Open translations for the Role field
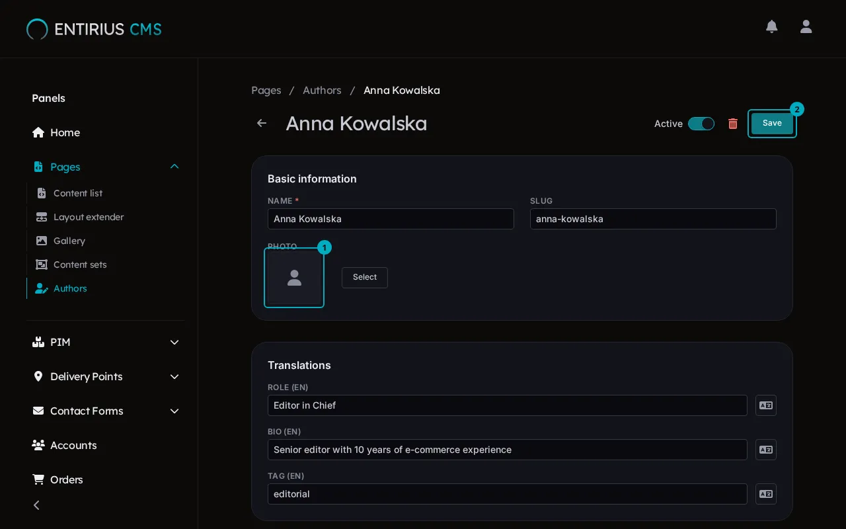The width and height of the screenshot is (846, 529). tap(766, 405)
